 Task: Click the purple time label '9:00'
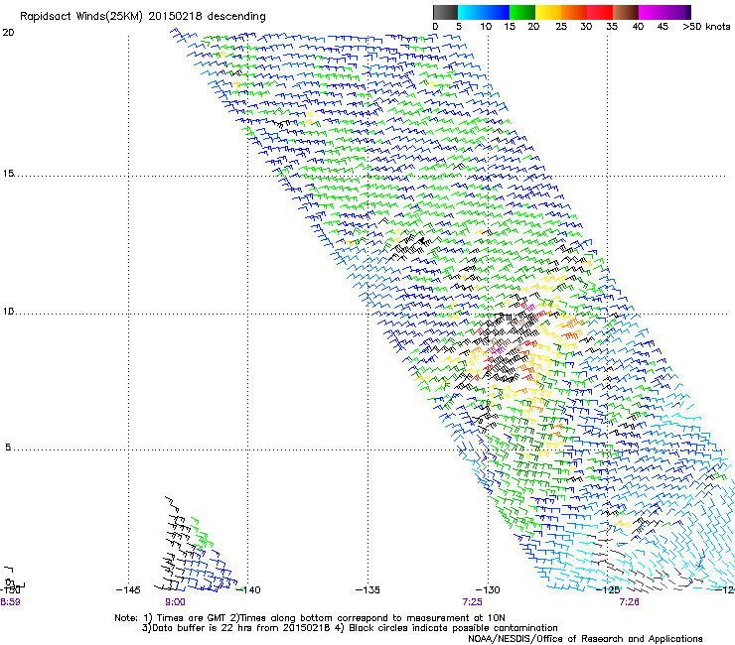click(175, 602)
